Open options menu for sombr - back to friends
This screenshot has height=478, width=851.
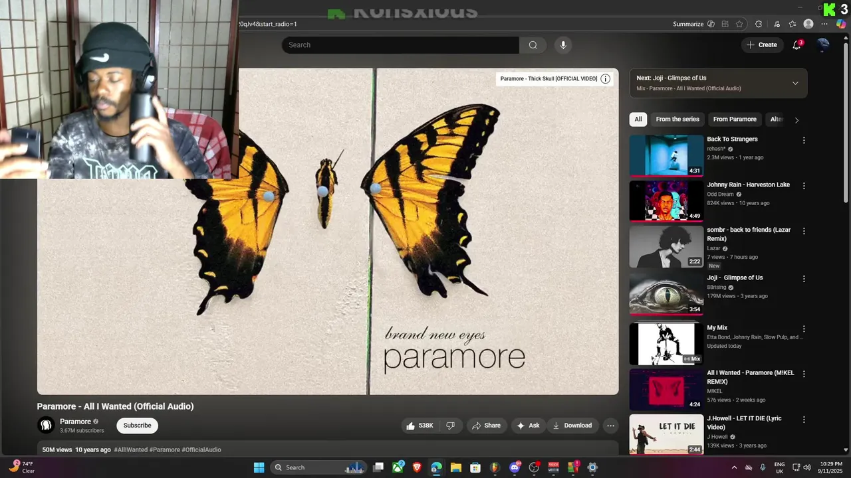pyautogui.click(x=804, y=231)
